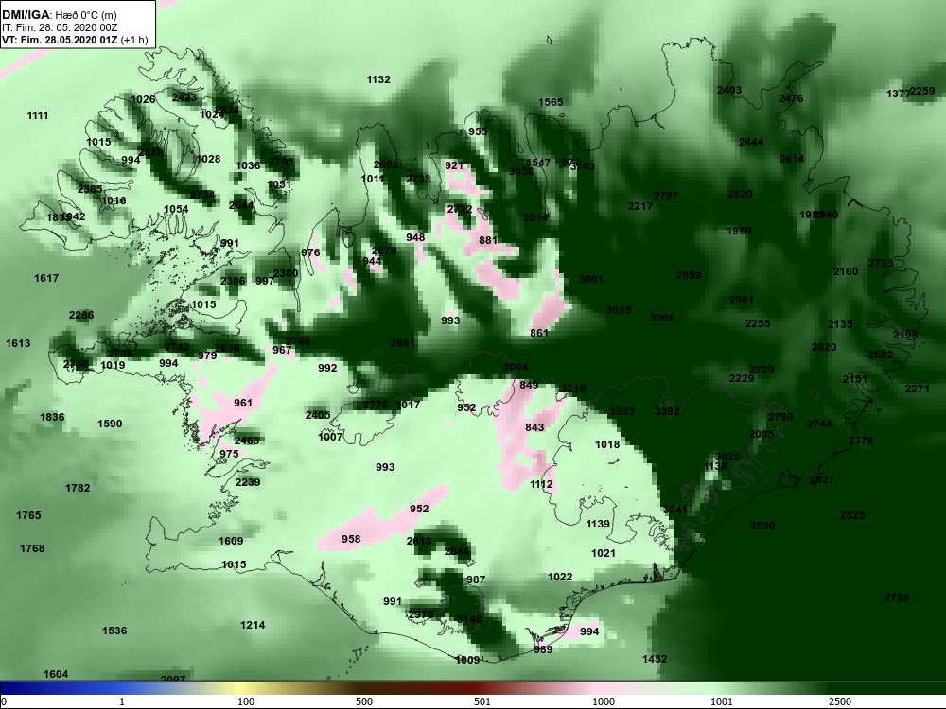Click the map value '1565'
Image resolution: width=946 pixels, height=709 pixels.
(551, 102)
